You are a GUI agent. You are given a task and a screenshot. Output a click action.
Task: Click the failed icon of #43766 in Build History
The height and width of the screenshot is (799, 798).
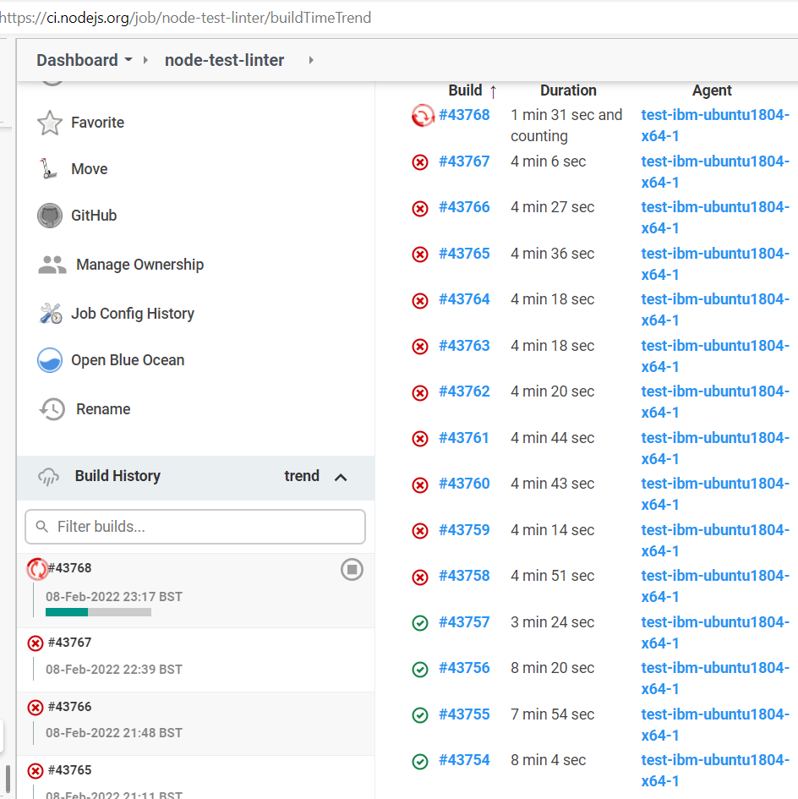tap(36, 708)
